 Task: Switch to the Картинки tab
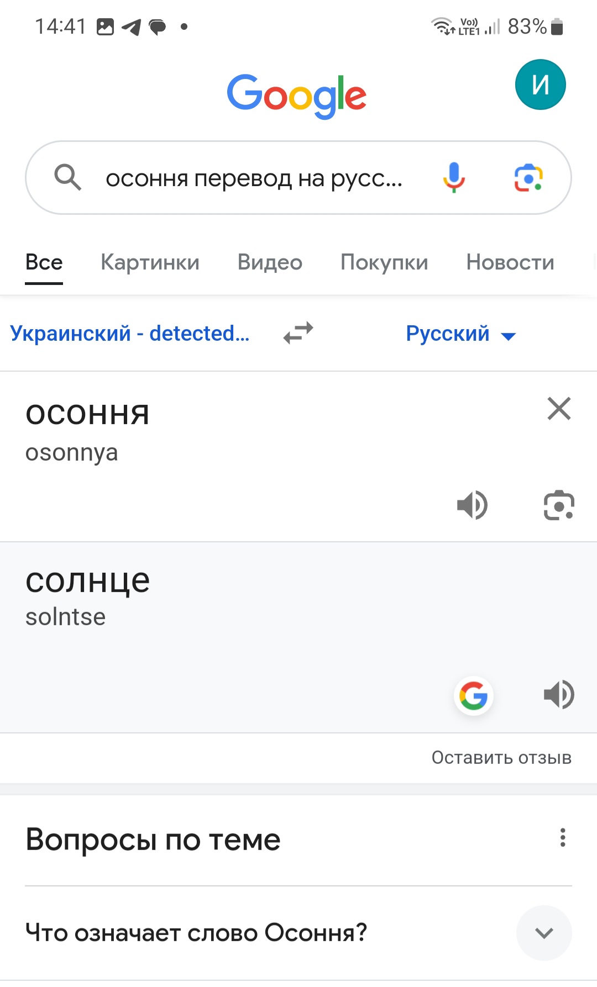coord(150,262)
